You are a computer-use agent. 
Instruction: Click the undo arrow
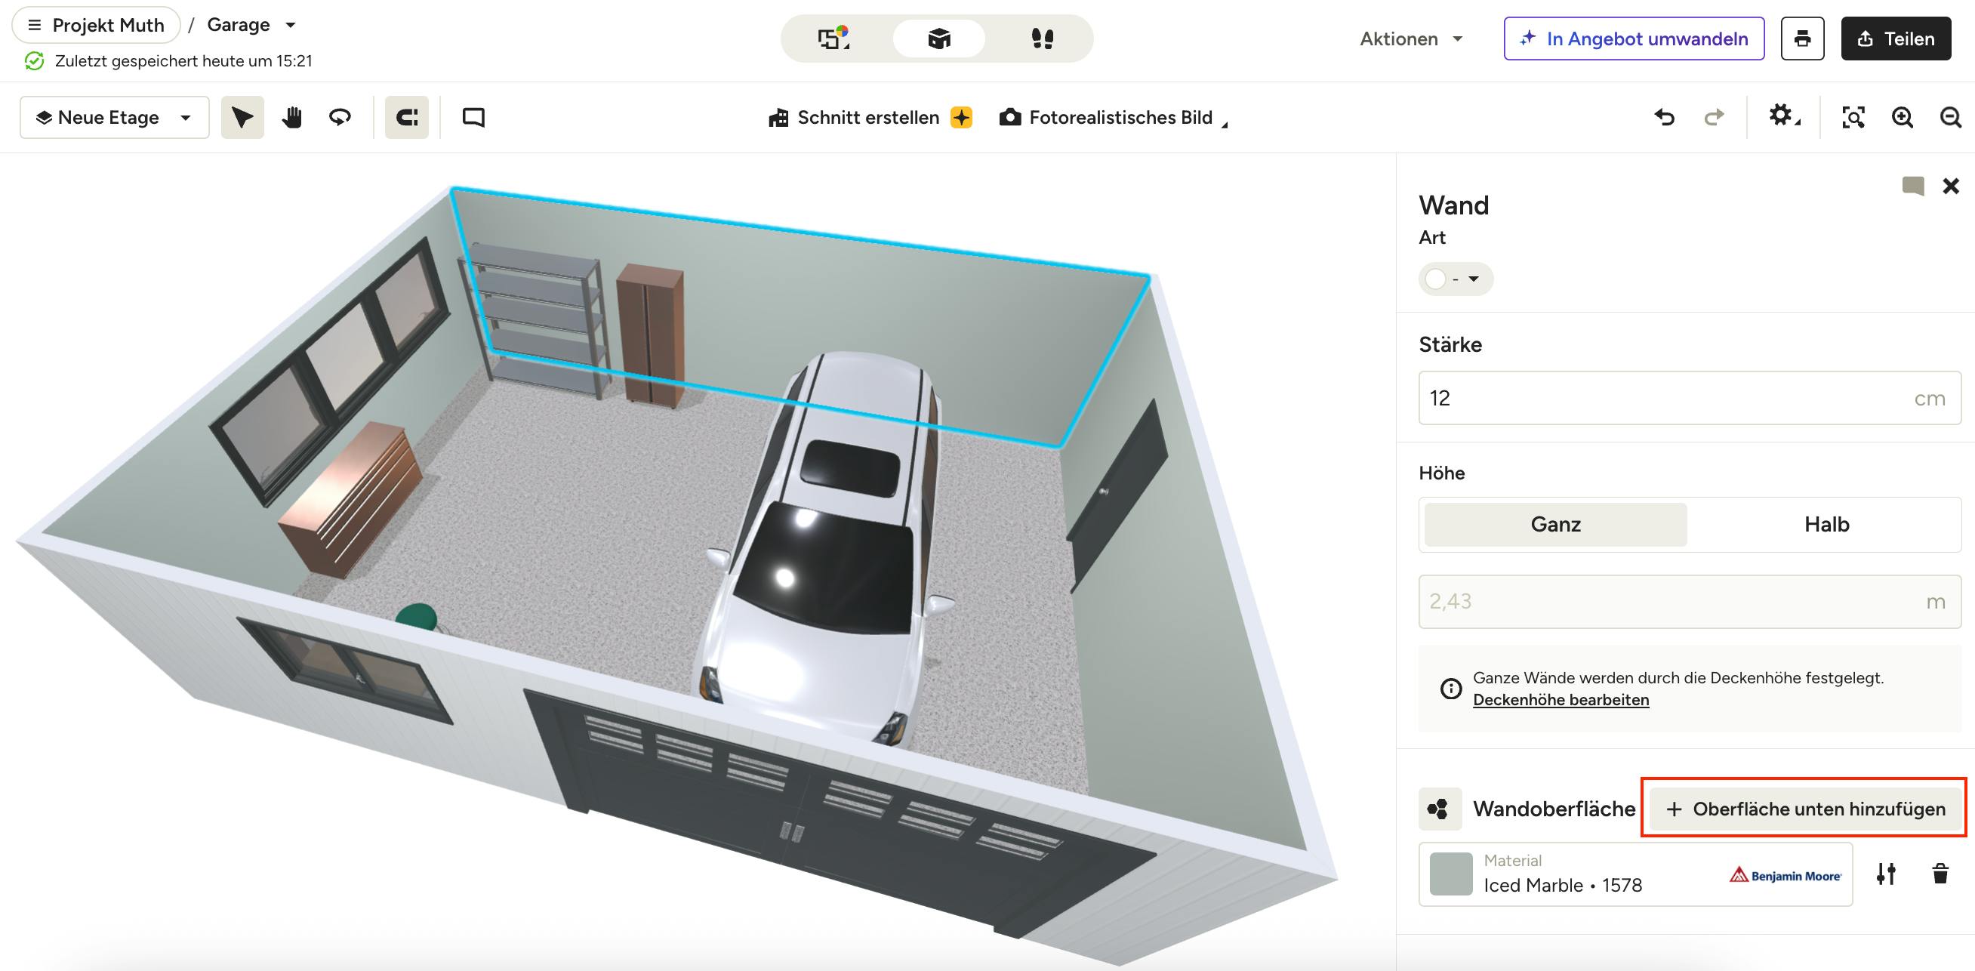(1665, 117)
